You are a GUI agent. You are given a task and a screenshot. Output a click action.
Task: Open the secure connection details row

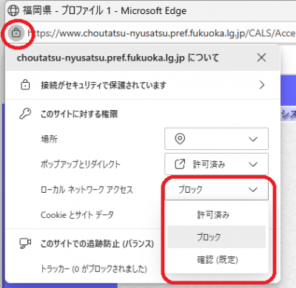143,85
